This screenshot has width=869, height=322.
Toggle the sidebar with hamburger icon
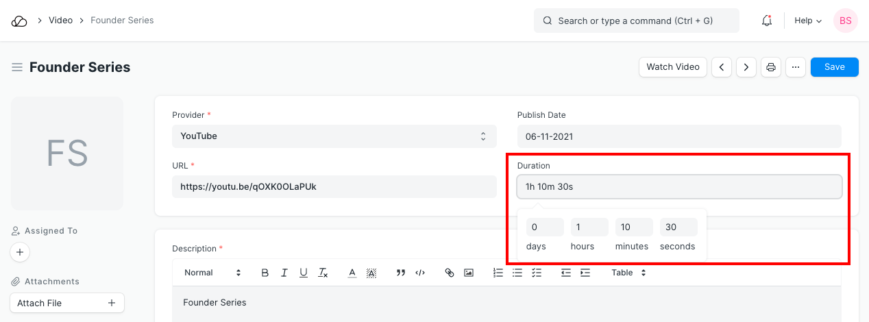click(17, 67)
